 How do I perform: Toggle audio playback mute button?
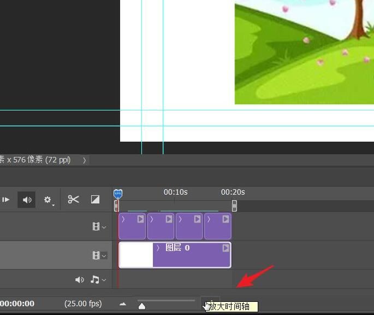click(x=26, y=200)
